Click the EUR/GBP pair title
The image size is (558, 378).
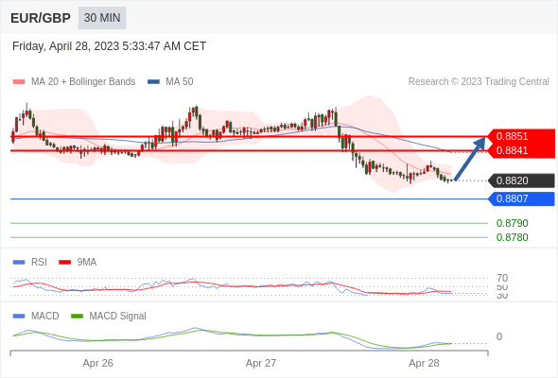[41, 18]
